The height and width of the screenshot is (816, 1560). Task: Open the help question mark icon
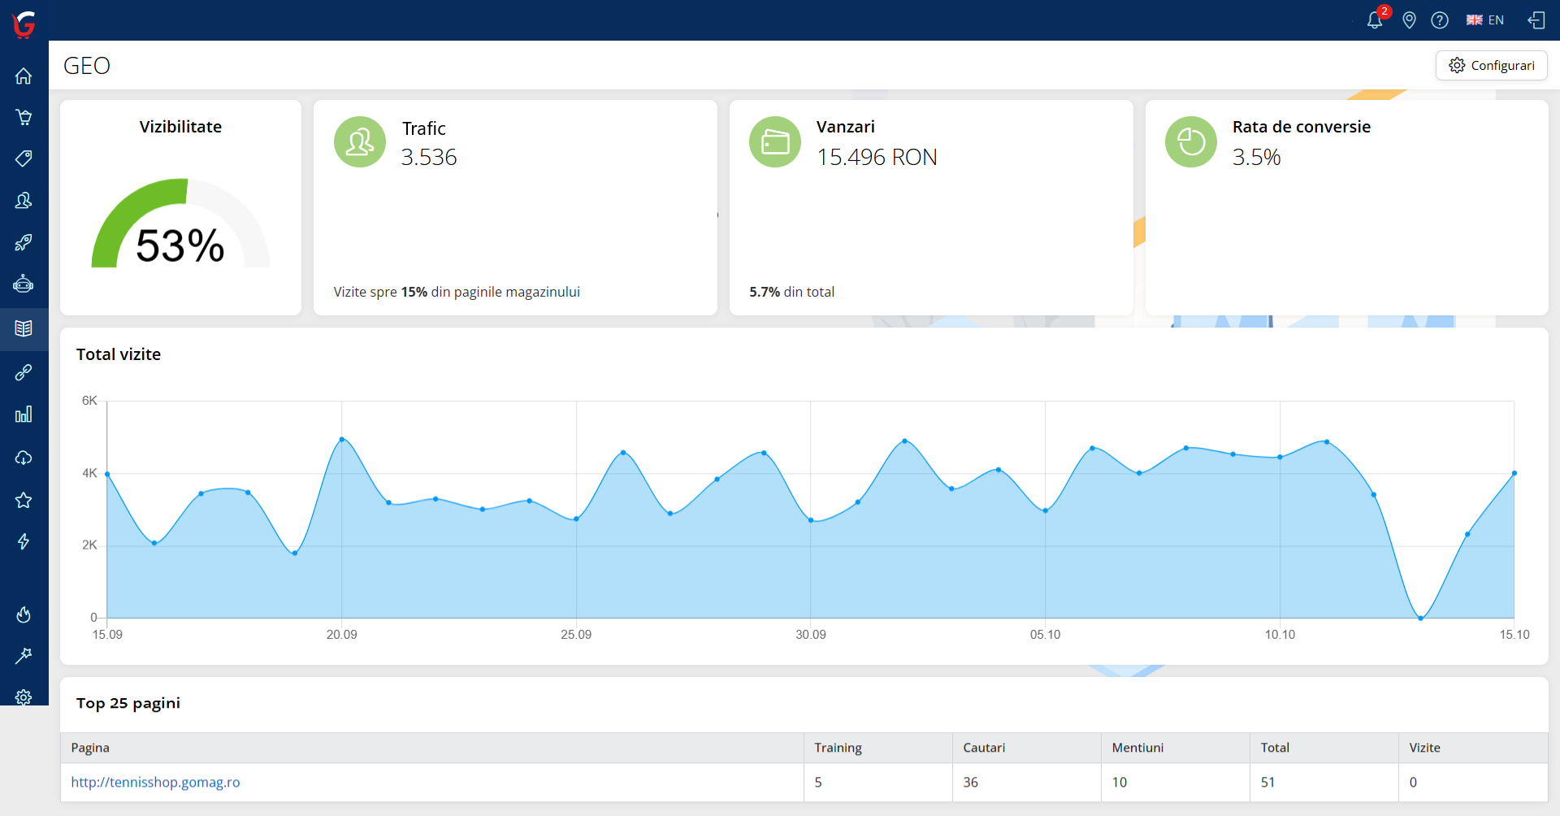tap(1441, 20)
